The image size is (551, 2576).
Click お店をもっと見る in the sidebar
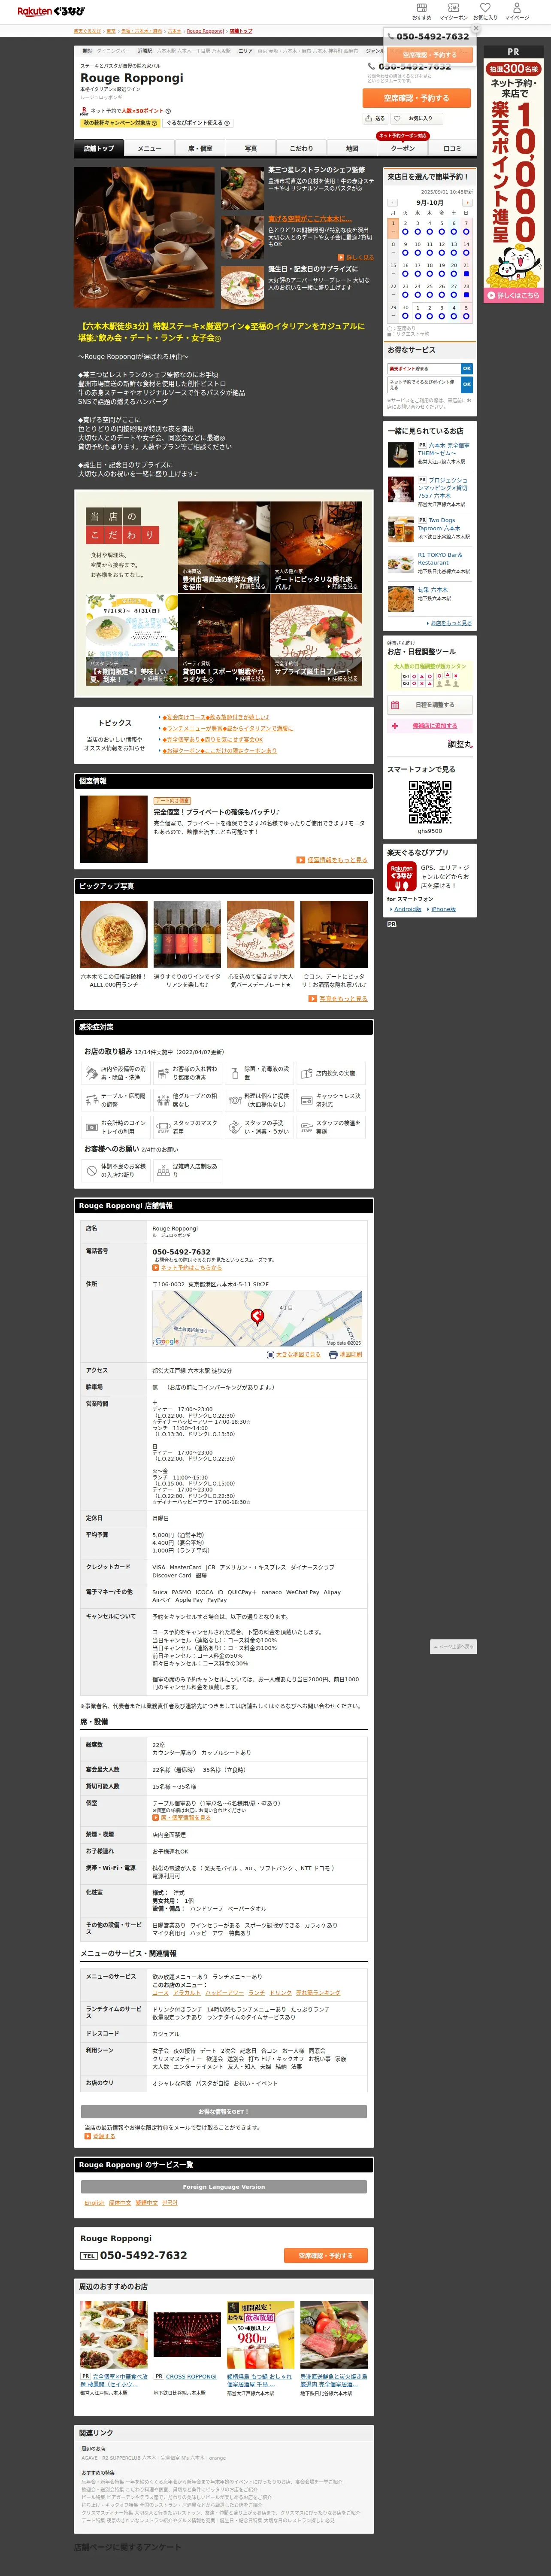point(451,623)
